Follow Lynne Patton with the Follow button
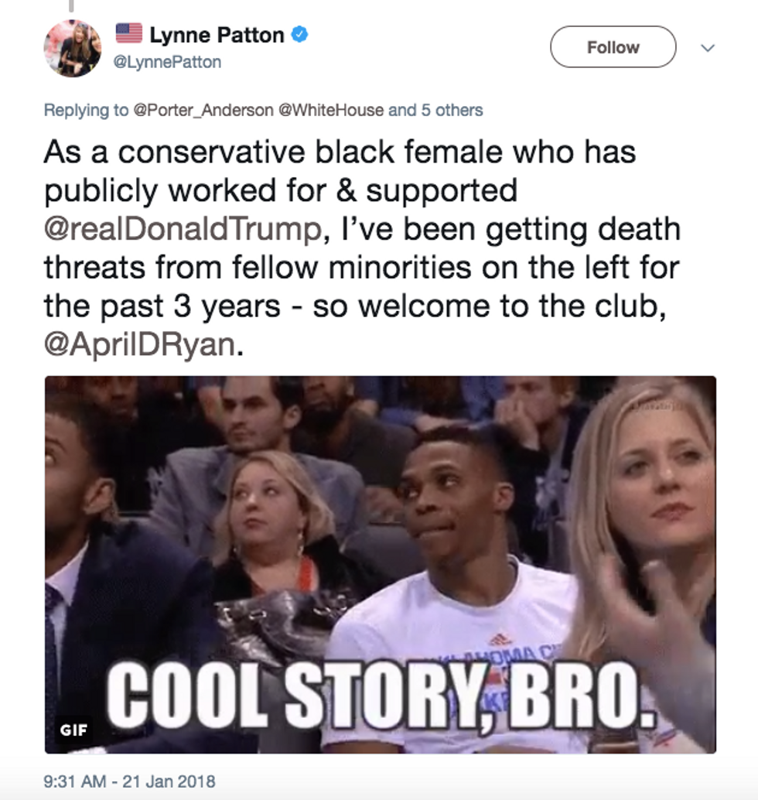Screen dimensions: 758x800 click(613, 47)
